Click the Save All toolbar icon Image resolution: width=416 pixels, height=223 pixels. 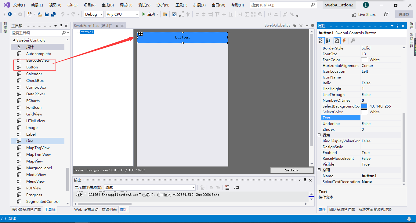[53, 14]
